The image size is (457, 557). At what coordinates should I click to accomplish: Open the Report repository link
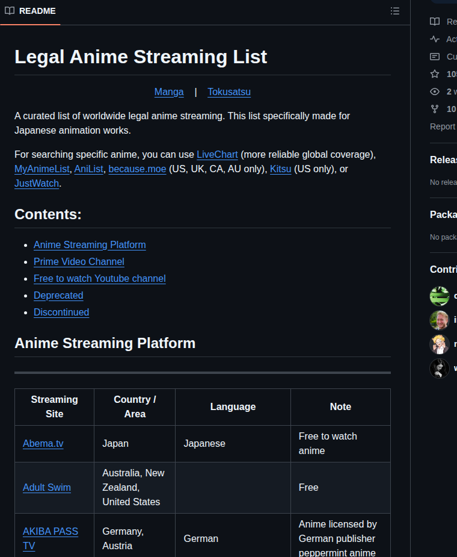pos(443,126)
